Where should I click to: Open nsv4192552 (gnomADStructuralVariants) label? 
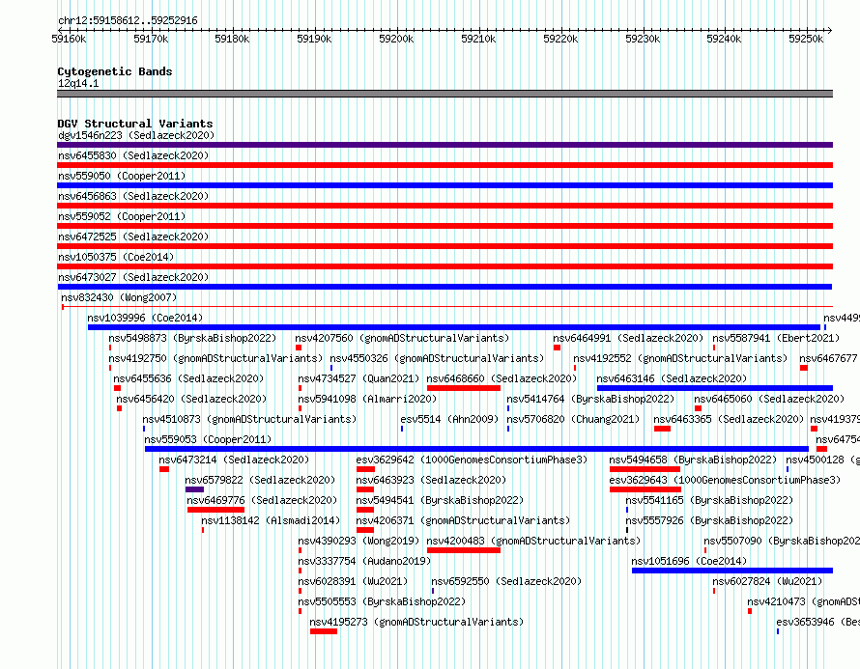[x=680, y=358]
